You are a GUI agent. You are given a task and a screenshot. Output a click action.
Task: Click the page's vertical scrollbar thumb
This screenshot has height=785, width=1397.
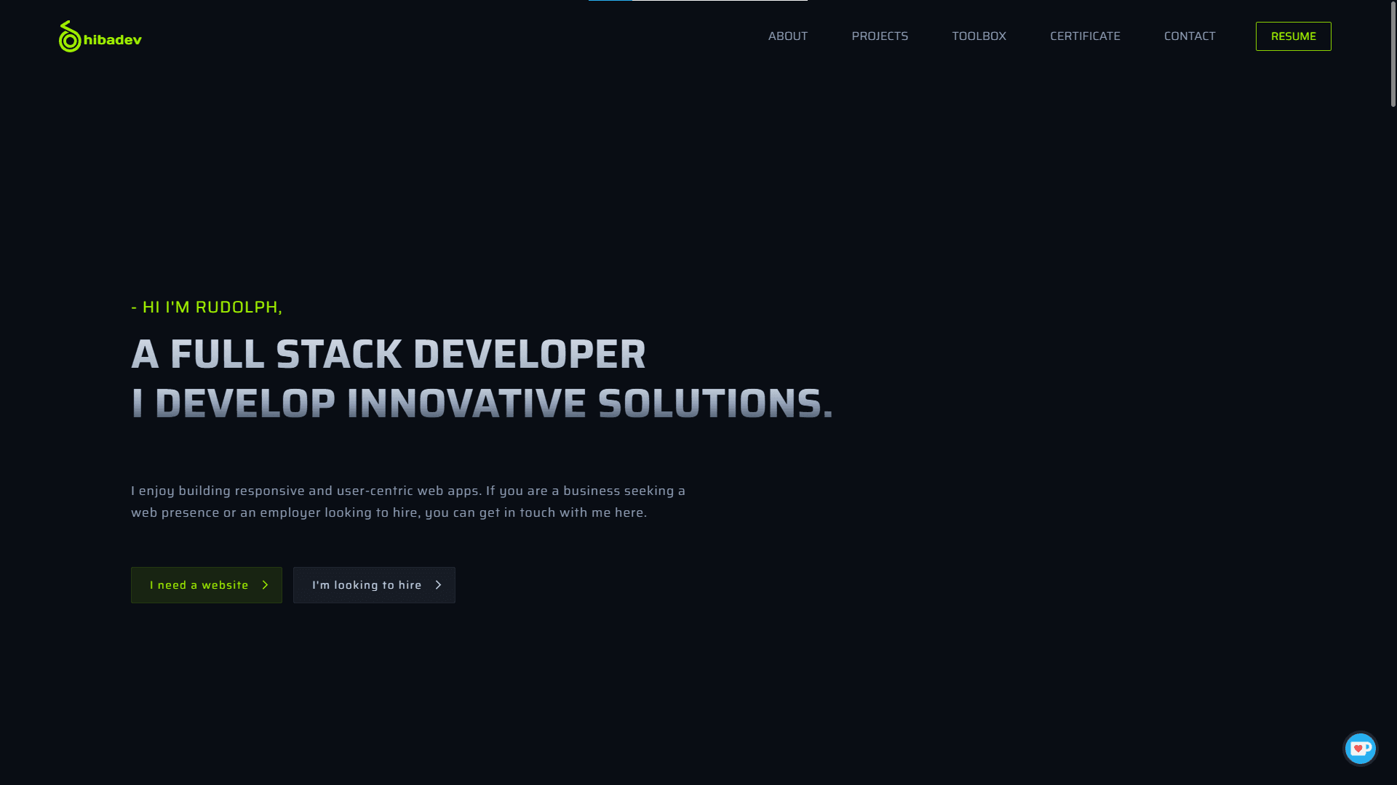pyautogui.click(x=1393, y=55)
